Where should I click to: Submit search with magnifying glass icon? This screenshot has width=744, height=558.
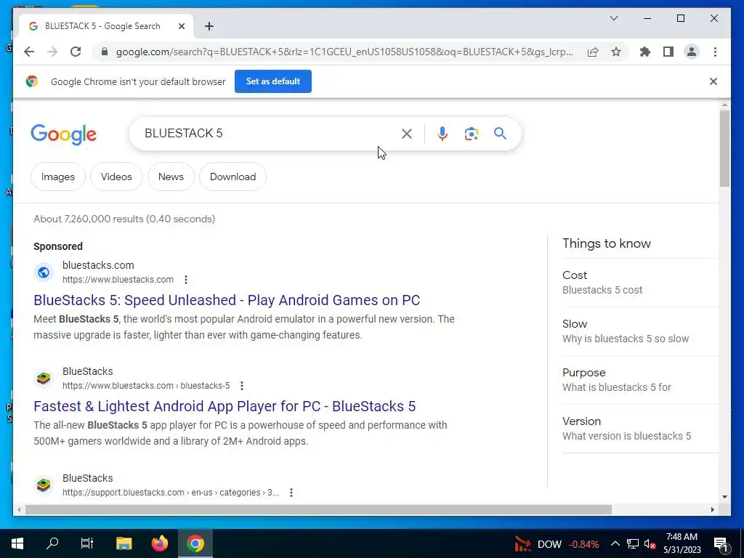pyautogui.click(x=500, y=134)
